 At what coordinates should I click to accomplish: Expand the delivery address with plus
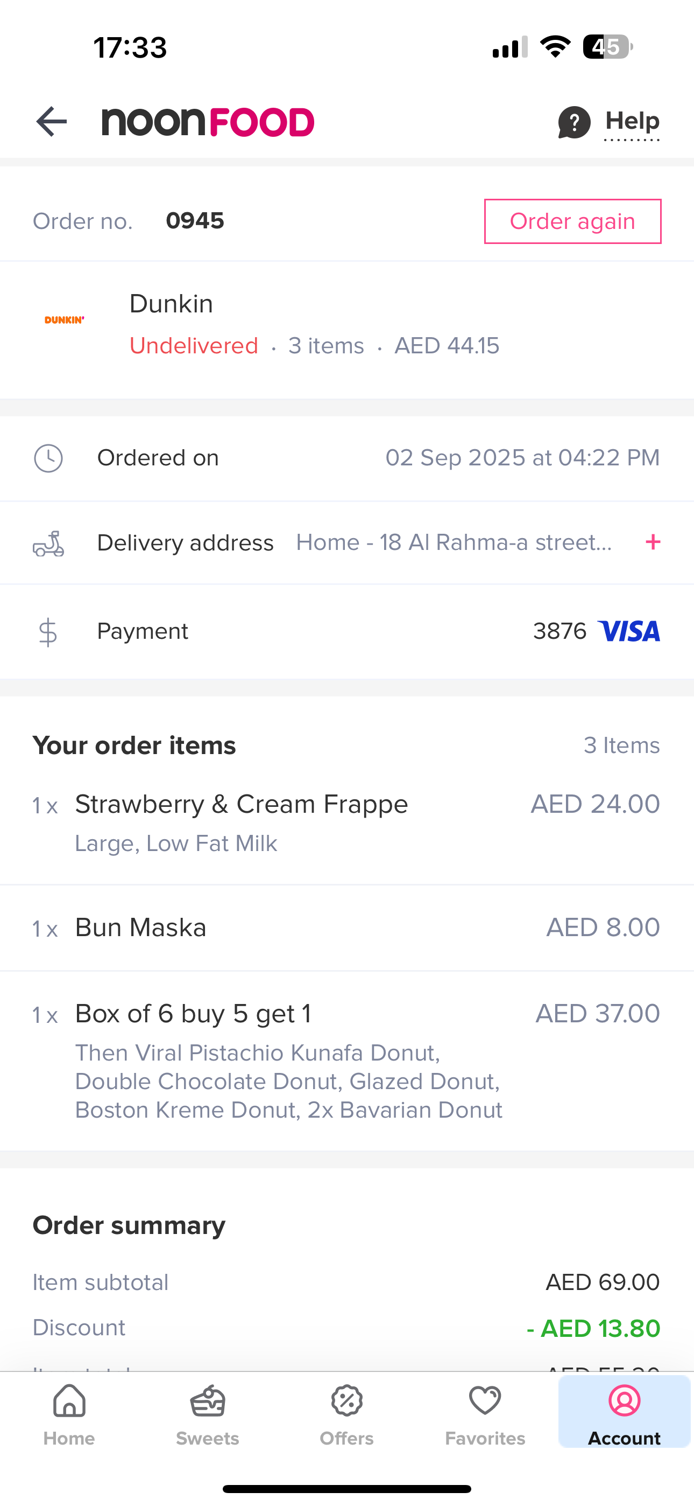tap(653, 542)
